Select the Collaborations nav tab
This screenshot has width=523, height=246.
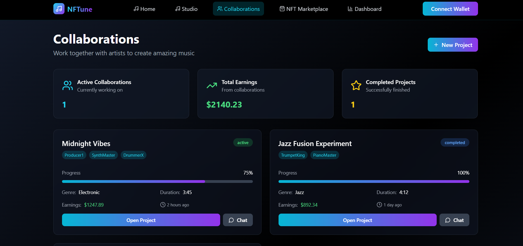click(238, 9)
